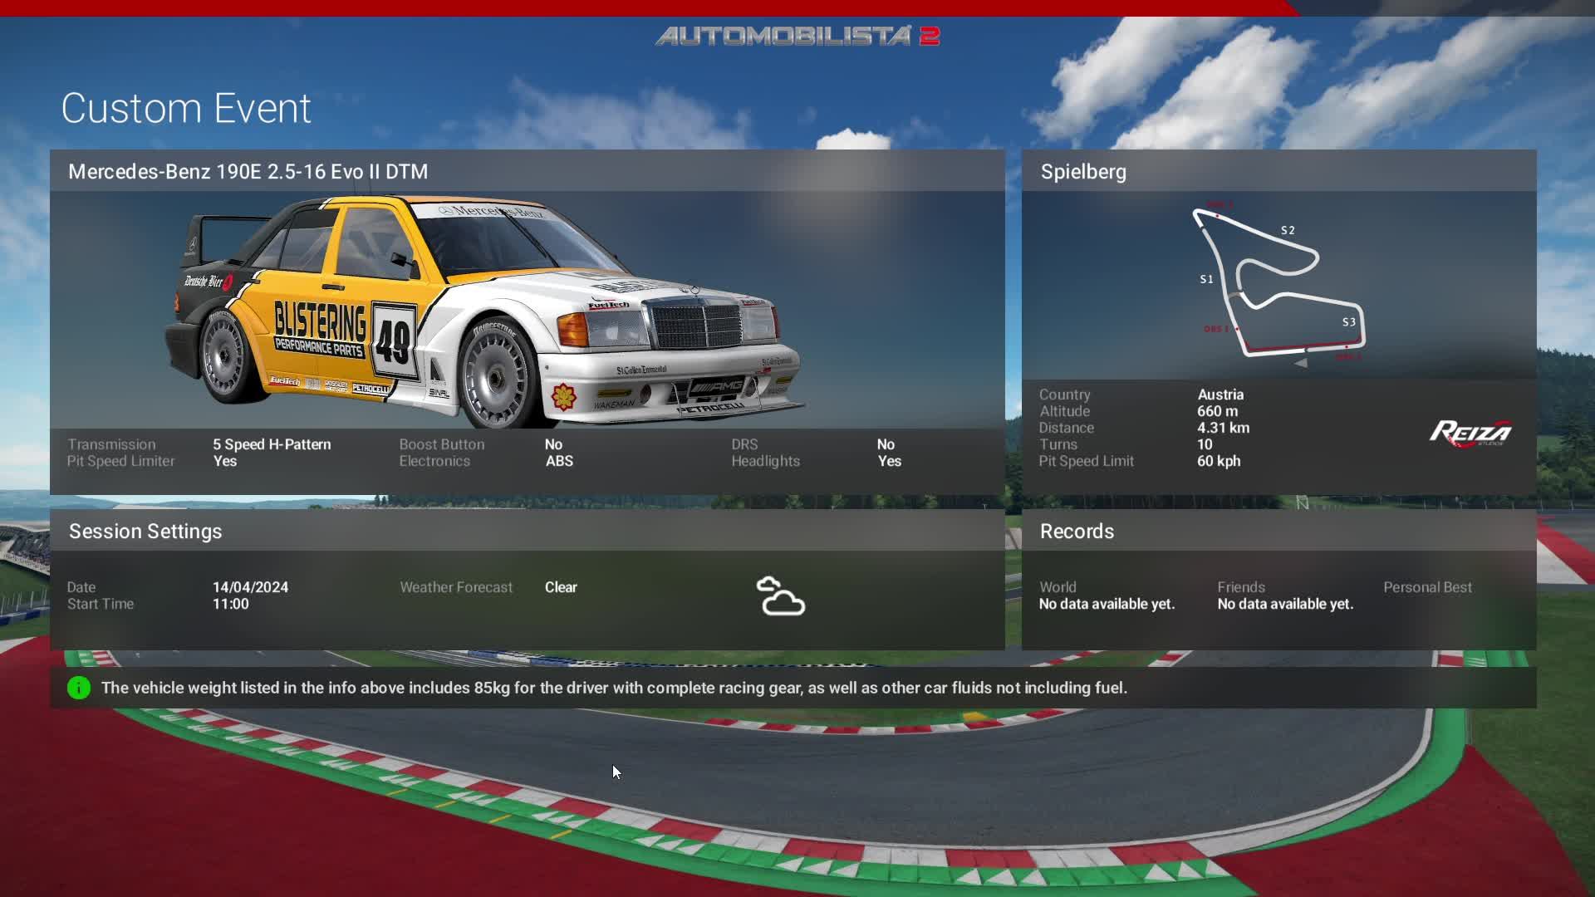Click the weather forecast cloud icon
Screen dimensions: 1595x897
[x=782, y=596]
